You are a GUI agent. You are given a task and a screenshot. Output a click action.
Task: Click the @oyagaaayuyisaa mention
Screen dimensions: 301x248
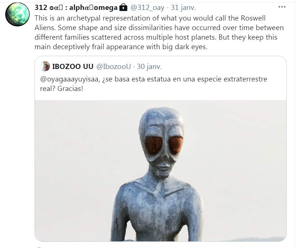[x=70, y=79]
